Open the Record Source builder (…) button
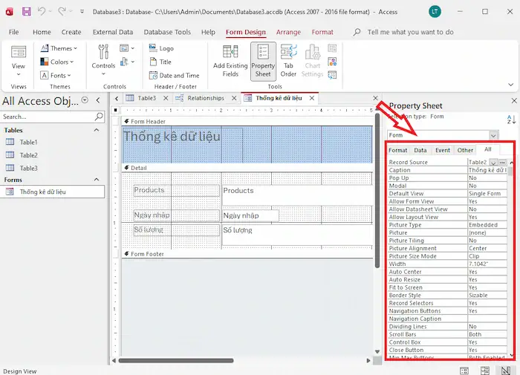Screen dimensions: 520x375 tap(502, 161)
